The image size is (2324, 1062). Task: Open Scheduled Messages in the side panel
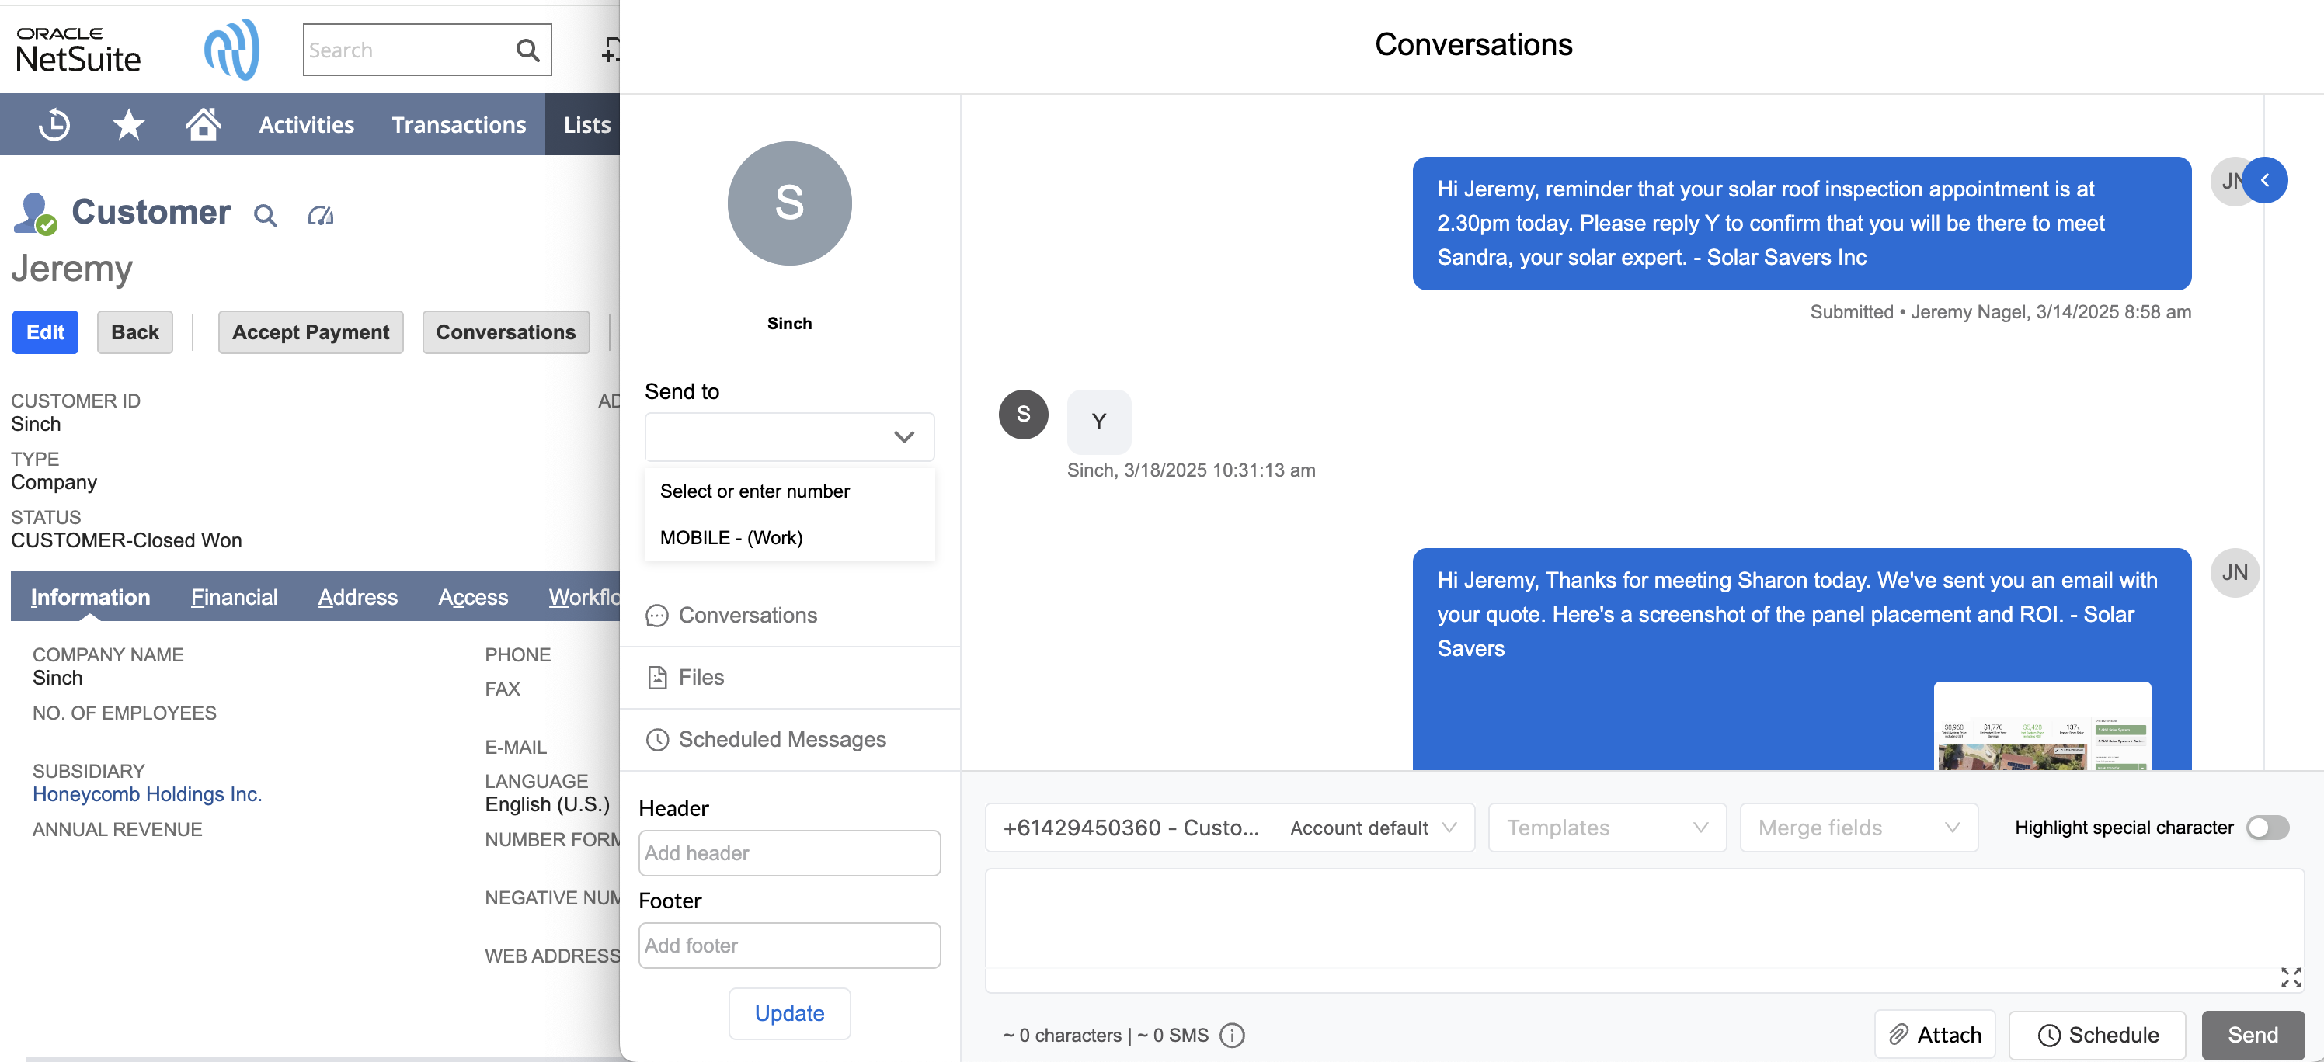click(789, 739)
